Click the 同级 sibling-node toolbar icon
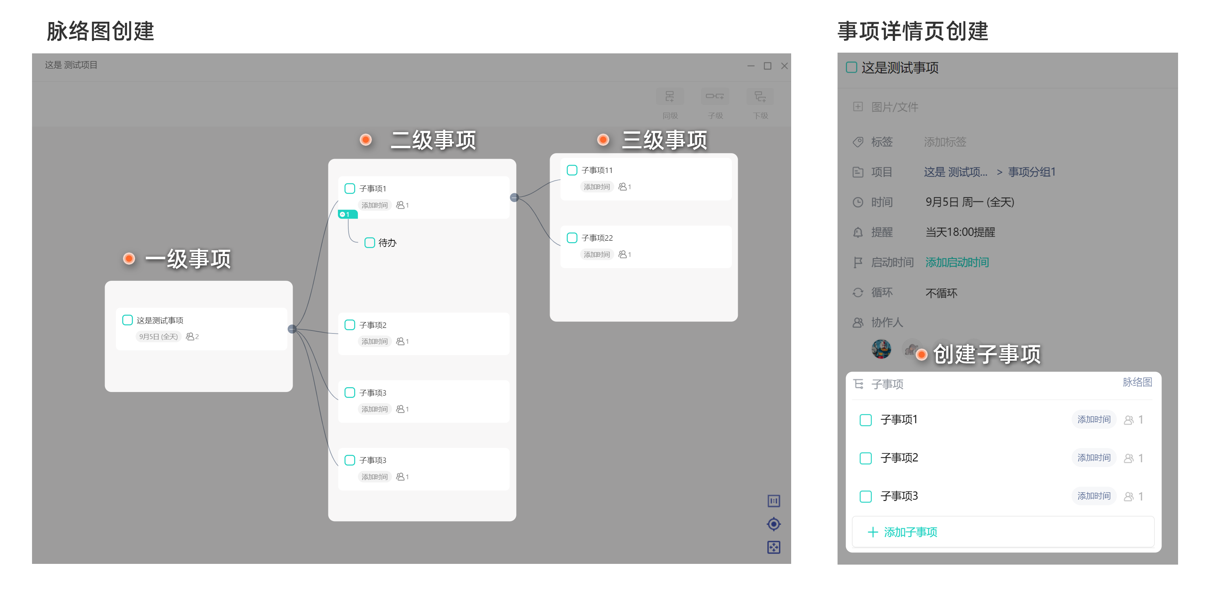The height and width of the screenshot is (597, 1216). click(669, 96)
